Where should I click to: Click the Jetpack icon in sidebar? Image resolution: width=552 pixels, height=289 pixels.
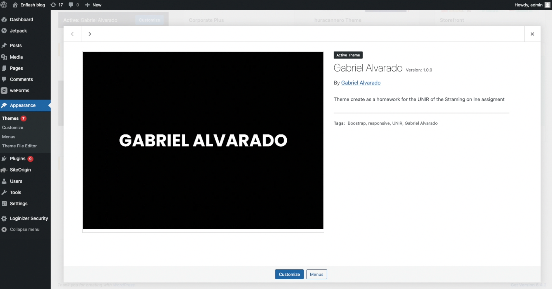pyautogui.click(x=4, y=31)
